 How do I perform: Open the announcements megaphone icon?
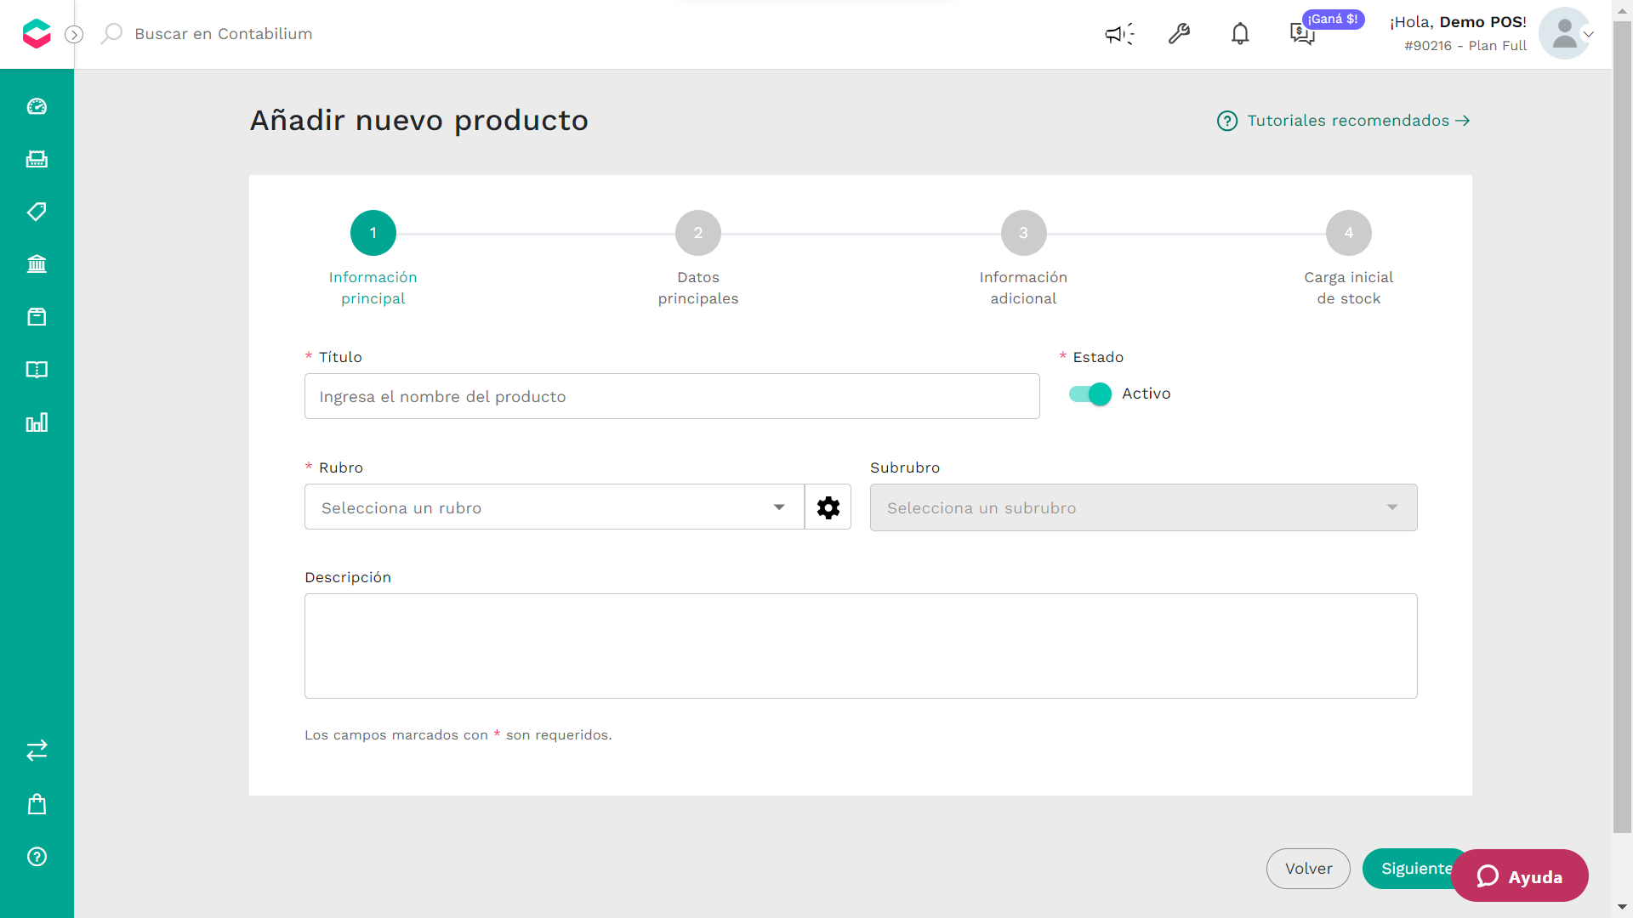point(1119,34)
